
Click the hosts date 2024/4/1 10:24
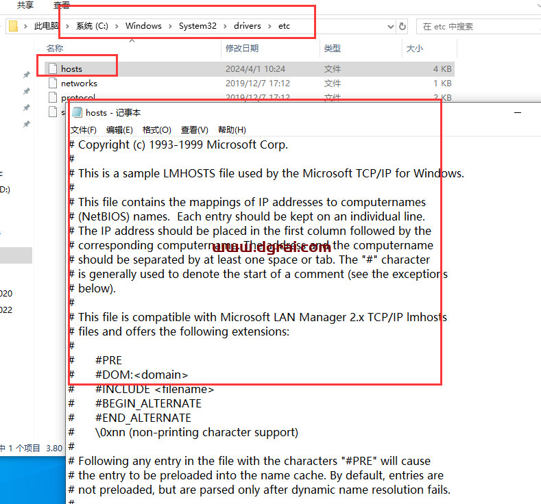tap(255, 69)
